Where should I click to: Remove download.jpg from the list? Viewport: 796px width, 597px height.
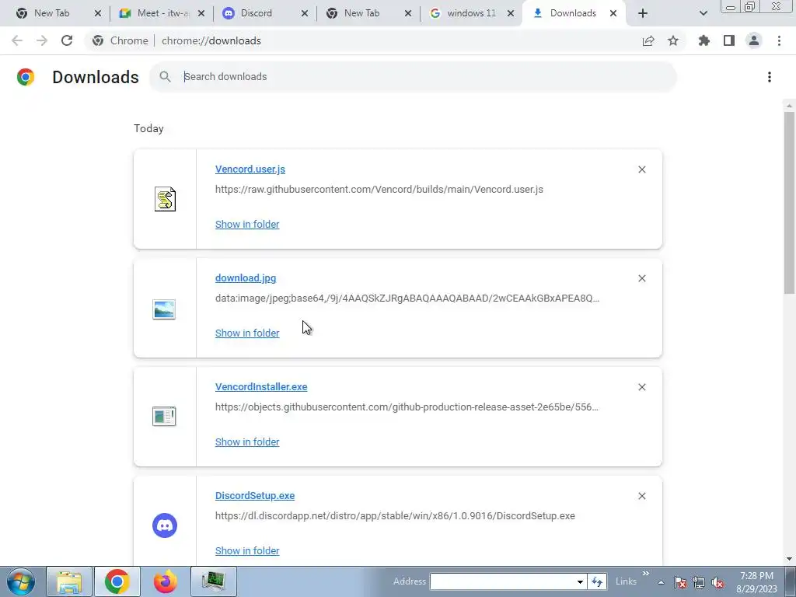641,278
